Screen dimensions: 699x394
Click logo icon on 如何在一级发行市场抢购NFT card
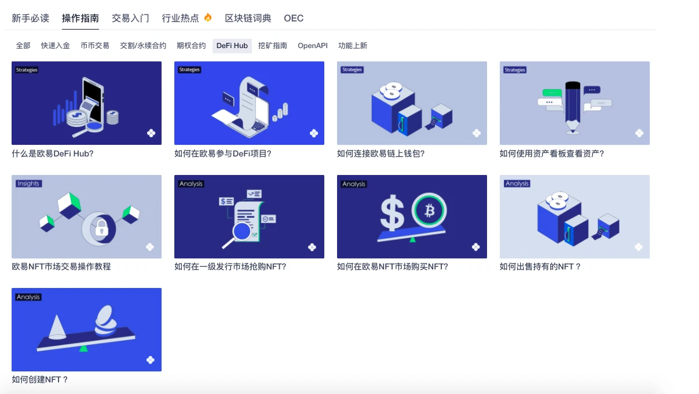point(312,247)
